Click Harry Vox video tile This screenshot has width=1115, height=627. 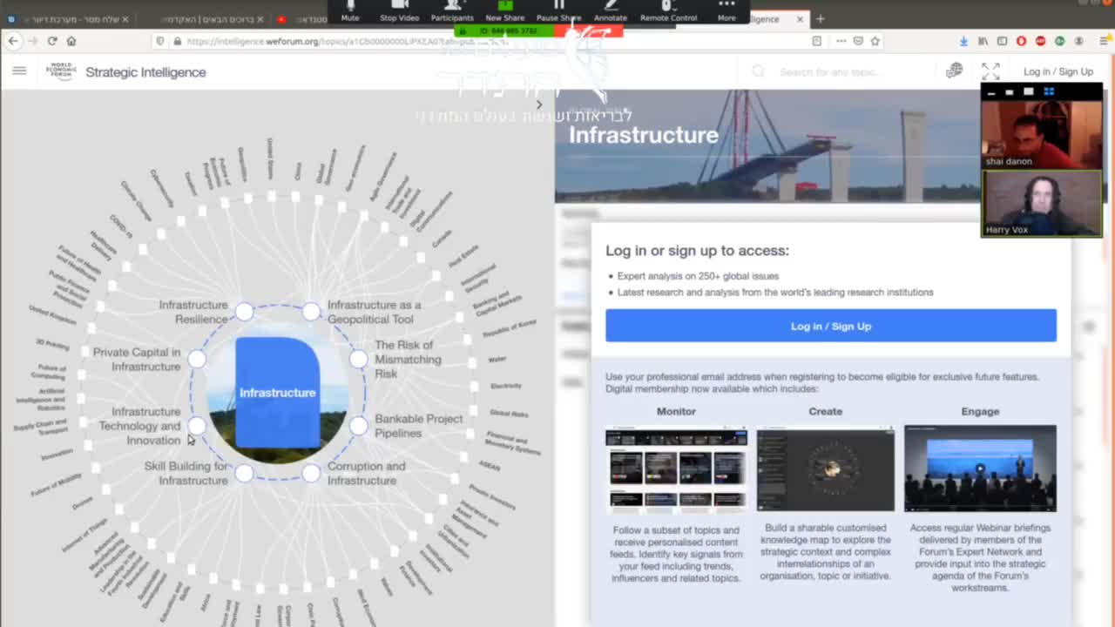[x=1042, y=203]
